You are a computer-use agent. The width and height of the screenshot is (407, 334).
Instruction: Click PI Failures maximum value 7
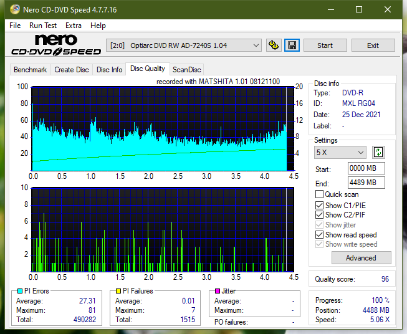tap(193, 310)
